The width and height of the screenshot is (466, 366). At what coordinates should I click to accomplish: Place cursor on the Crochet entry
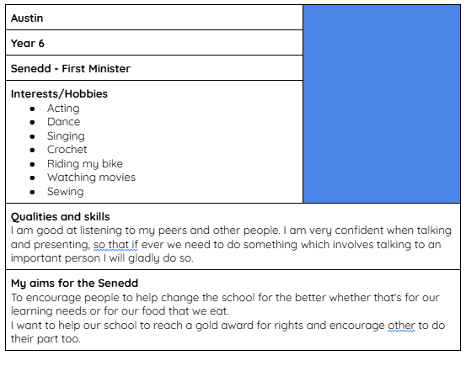pyautogui.click(x=67, y=149)
